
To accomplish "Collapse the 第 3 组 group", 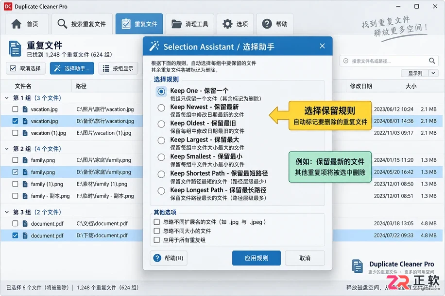I will [7, 212].
